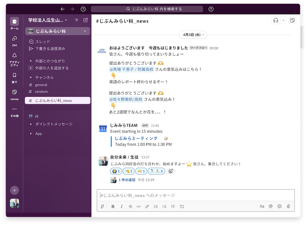This screenshot has width=306, height=225.
Task: Click the @馬場 千恵子 / 附属高校 mention
Action: click(x=132, y=70)
